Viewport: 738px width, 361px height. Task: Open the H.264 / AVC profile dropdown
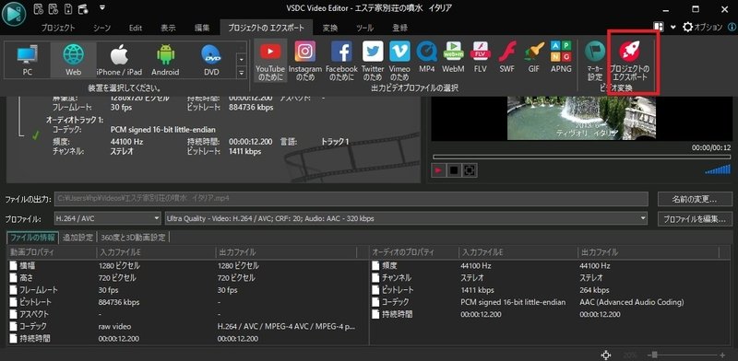tap(107, 218)
